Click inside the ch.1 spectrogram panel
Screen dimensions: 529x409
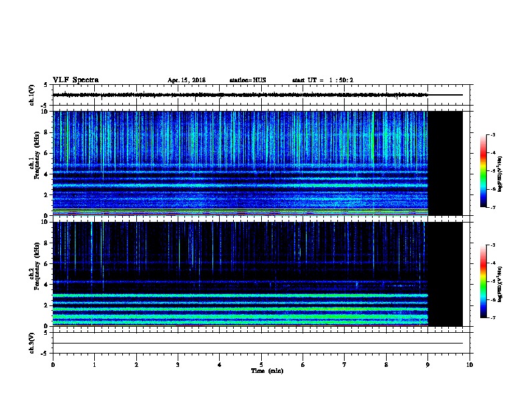(240, 163)
